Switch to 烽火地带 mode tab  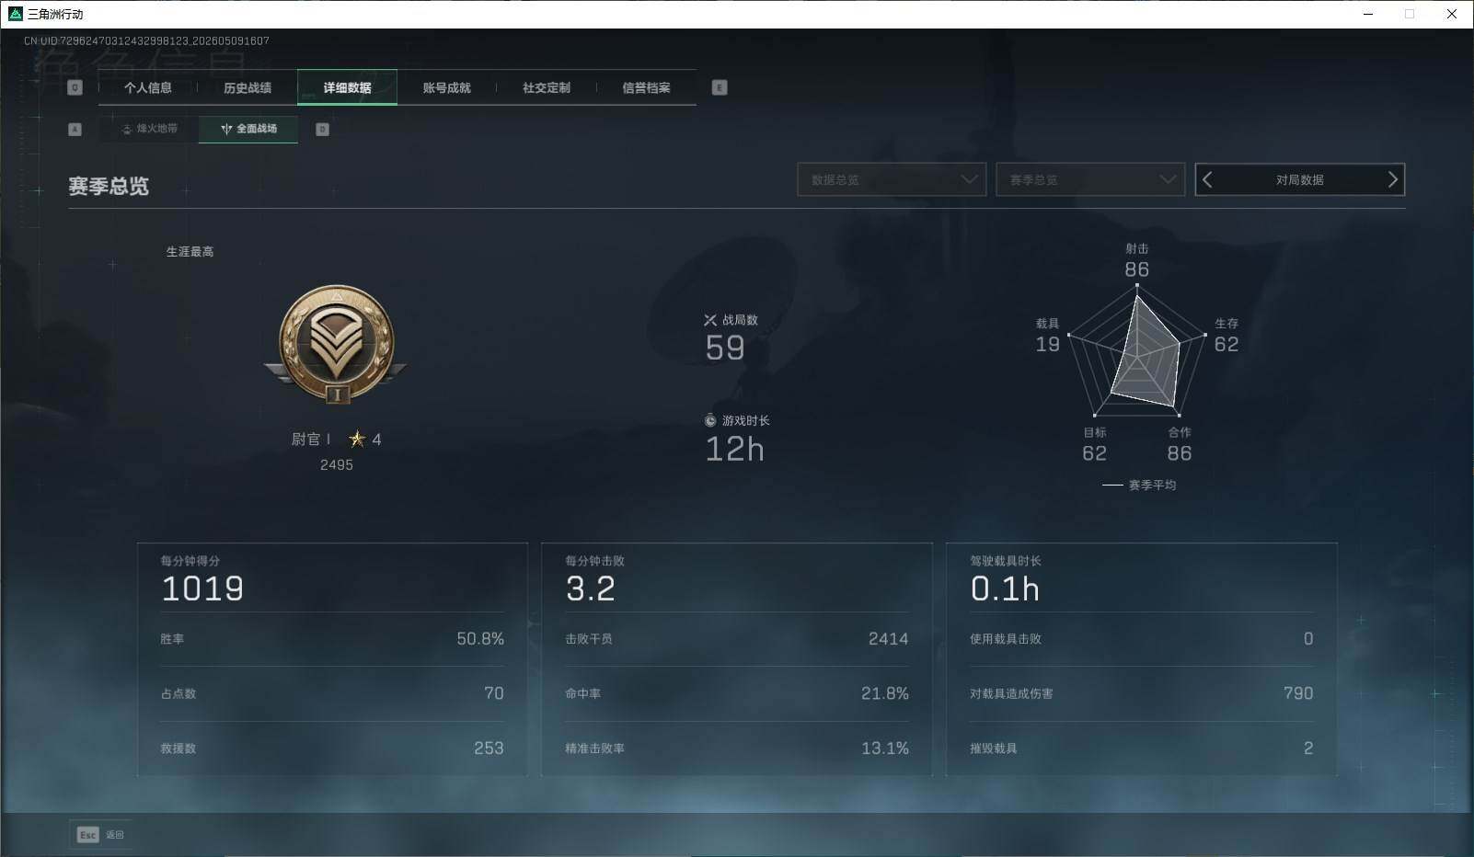[x=149, y=129]
